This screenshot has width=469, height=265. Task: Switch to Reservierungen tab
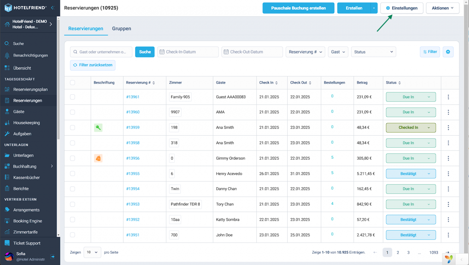click(x=86, y=29)
